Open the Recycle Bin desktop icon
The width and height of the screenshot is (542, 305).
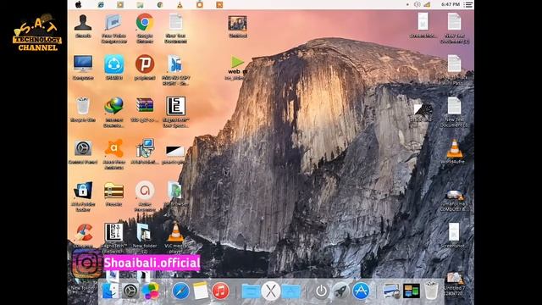(83, 106)
